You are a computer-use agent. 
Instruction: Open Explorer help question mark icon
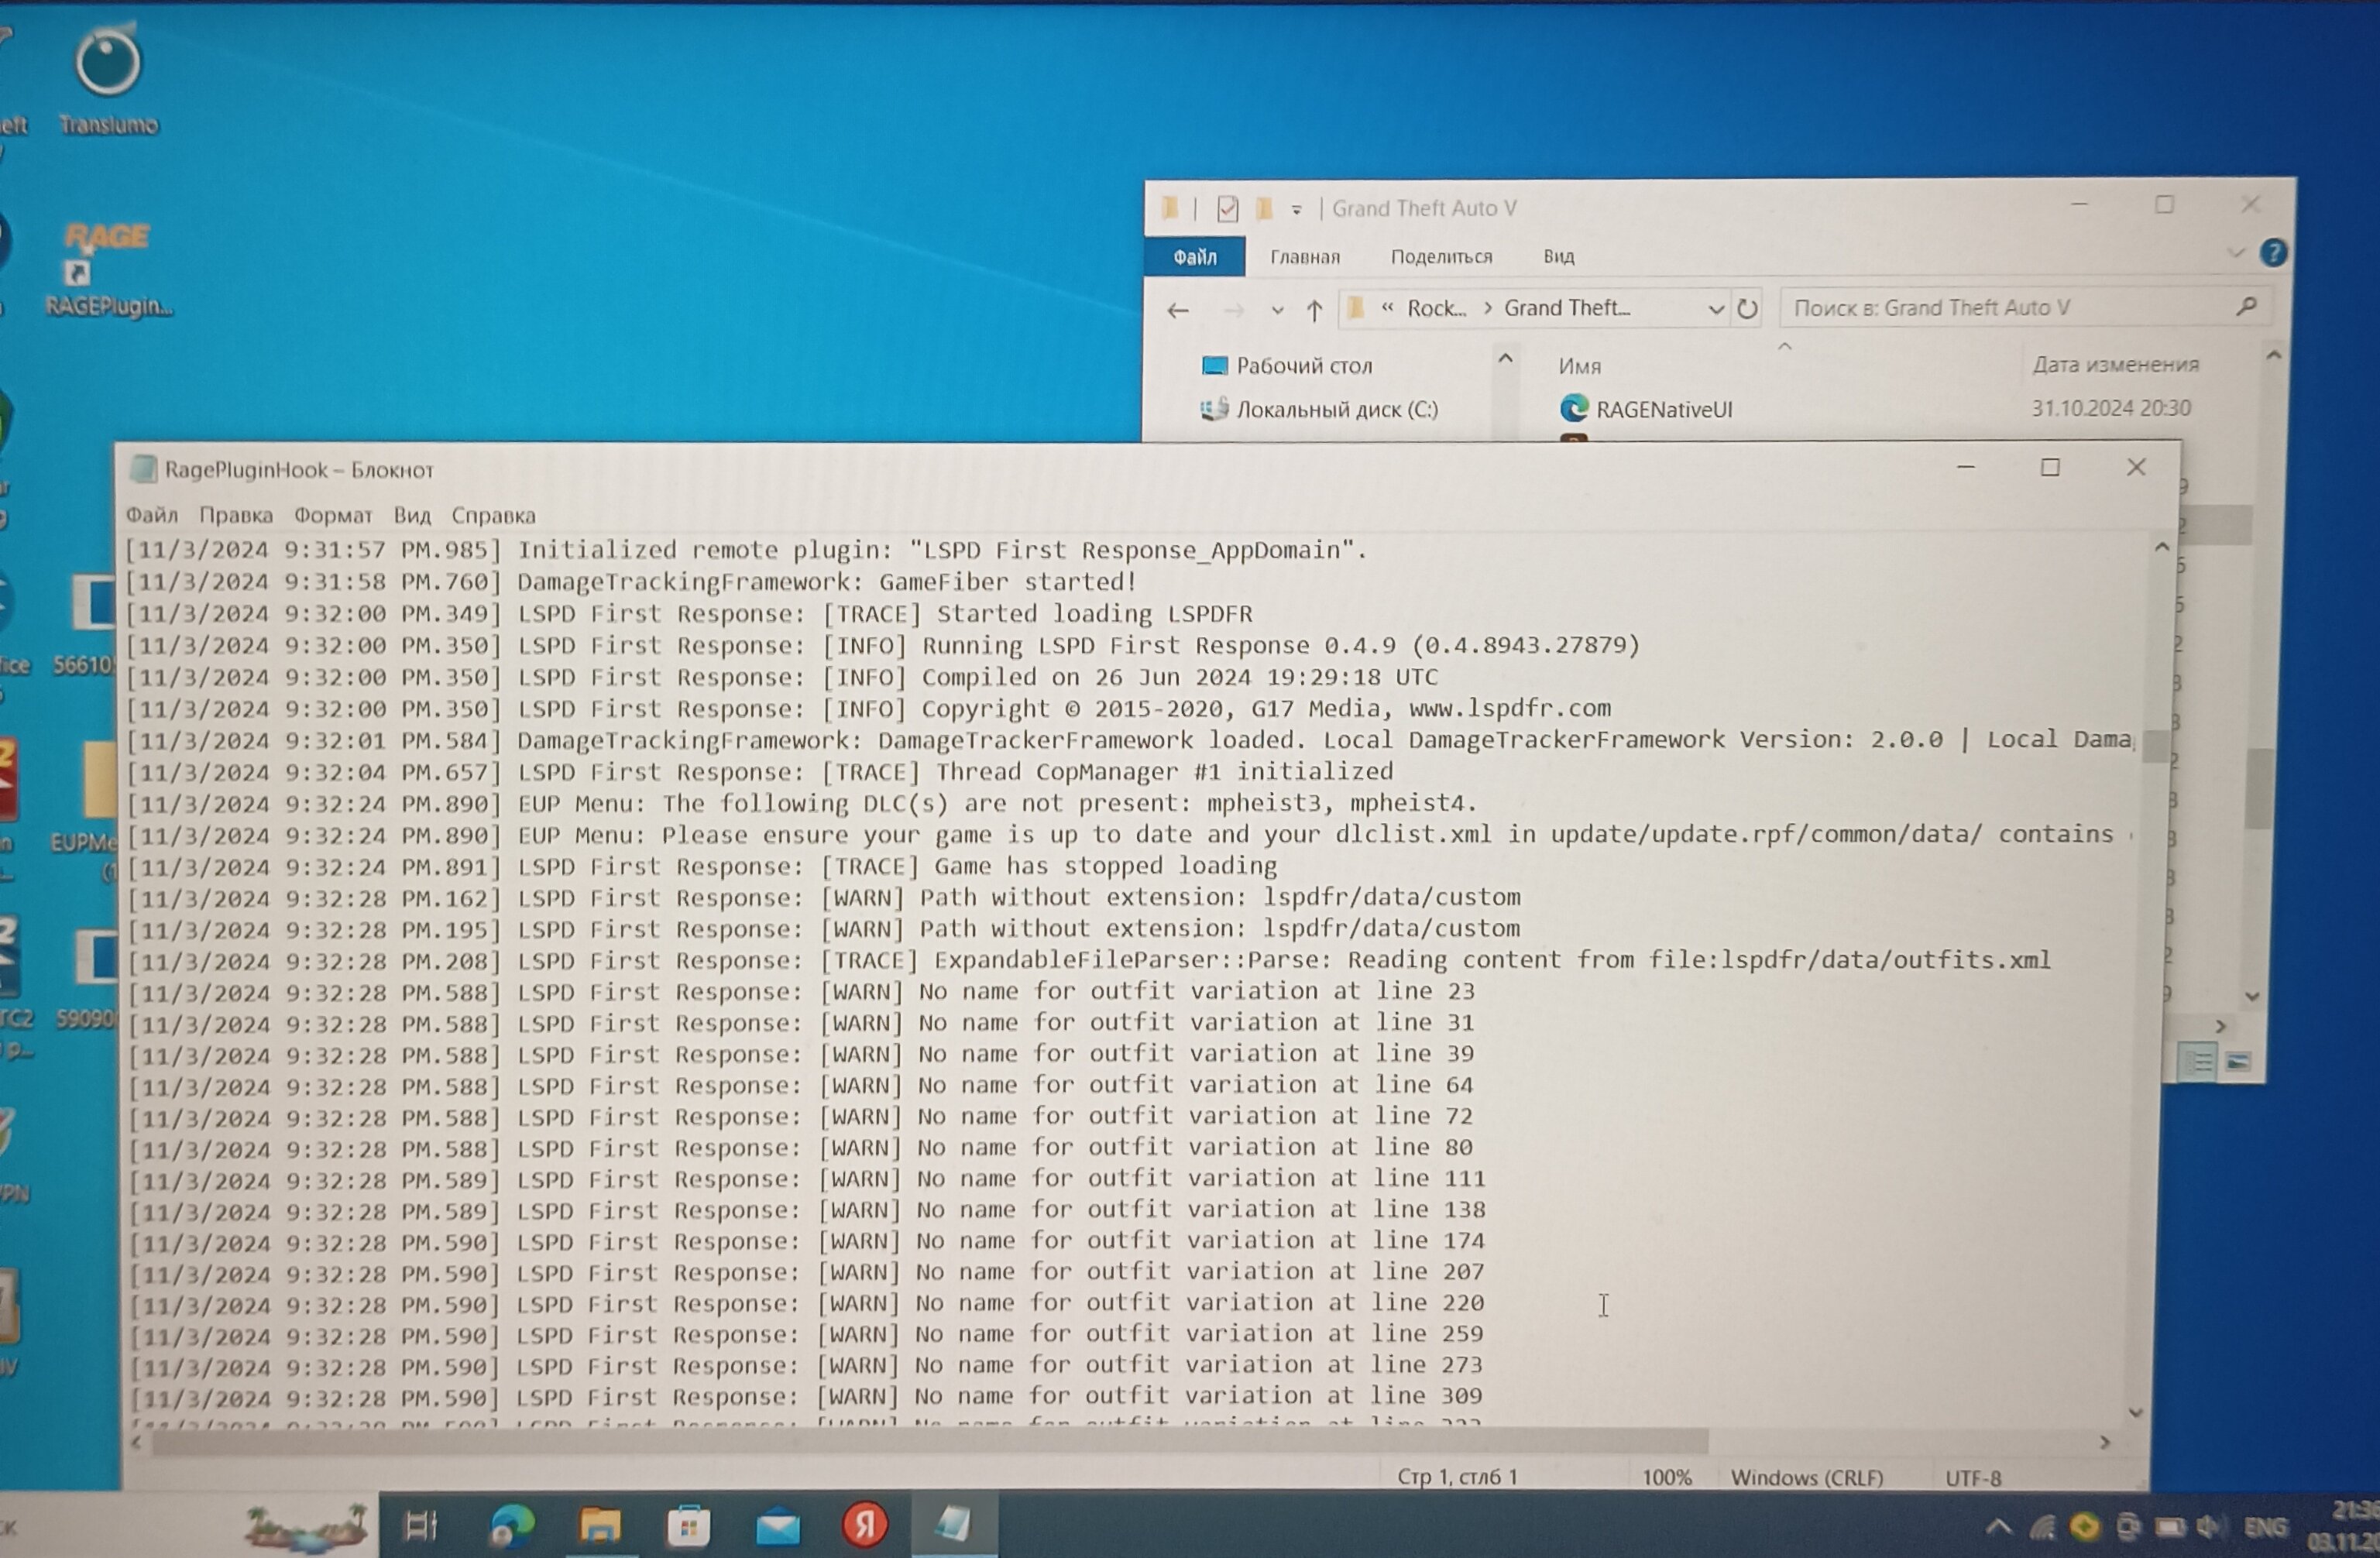point(2272,253)
